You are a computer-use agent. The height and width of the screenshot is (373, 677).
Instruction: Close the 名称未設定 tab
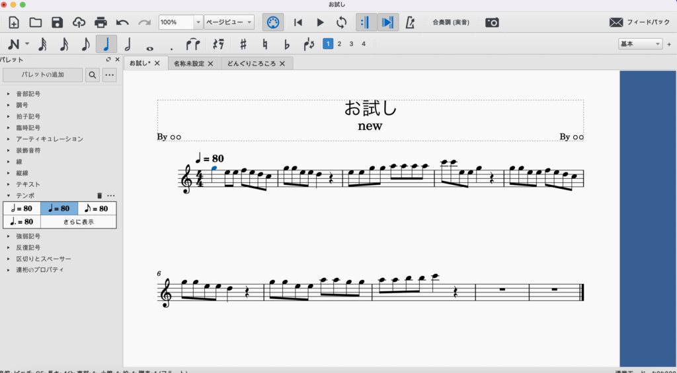click(x=211, y=63)
